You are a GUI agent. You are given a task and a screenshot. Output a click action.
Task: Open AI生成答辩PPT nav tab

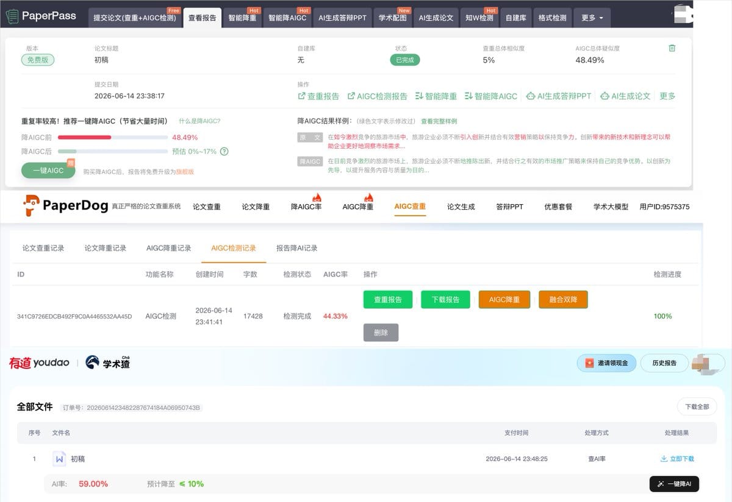tap(342, 18)
